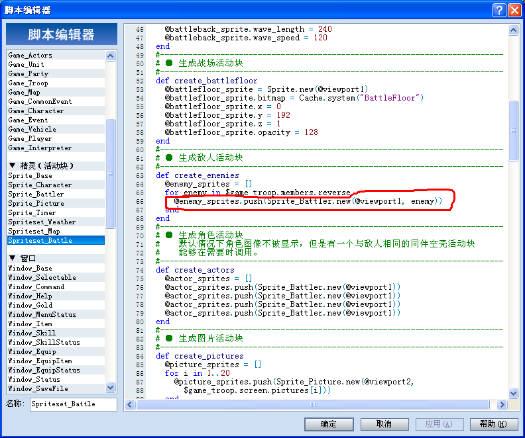Choose the Window_Help script
The height and width of the screenshot is (438, 525).
tap(56, 296)
